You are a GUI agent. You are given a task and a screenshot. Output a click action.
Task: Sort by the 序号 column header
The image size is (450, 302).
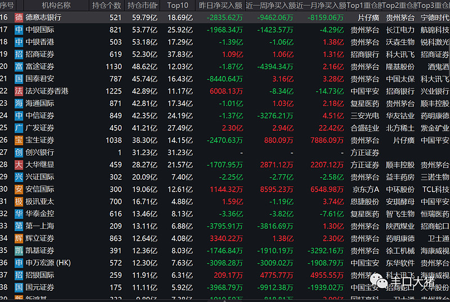click(7, 5)
